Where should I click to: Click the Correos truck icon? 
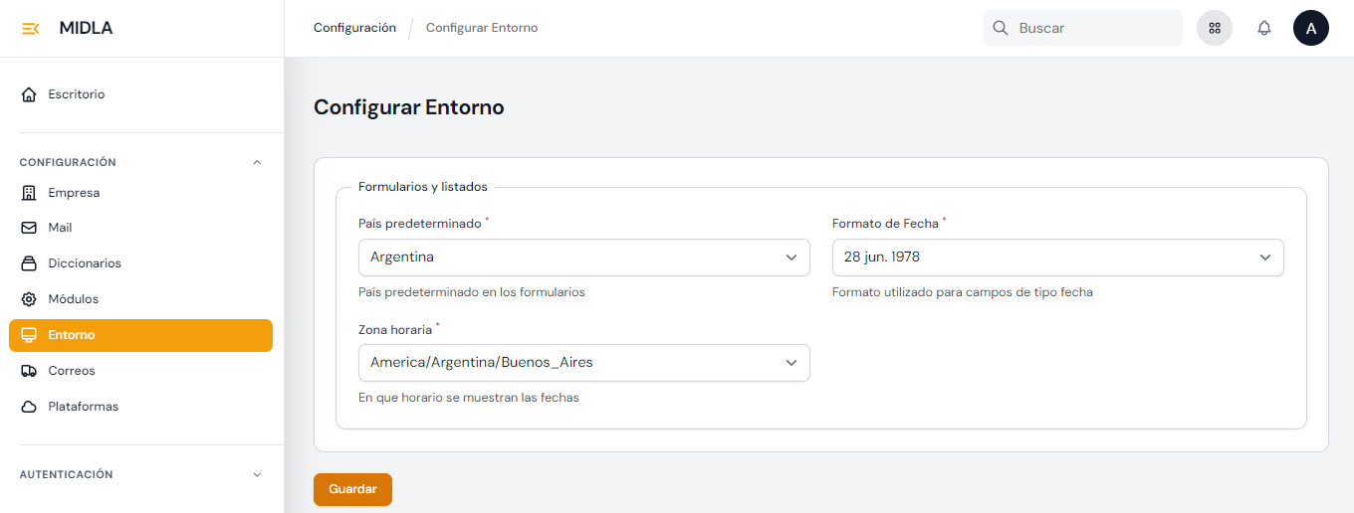(29, 371)
